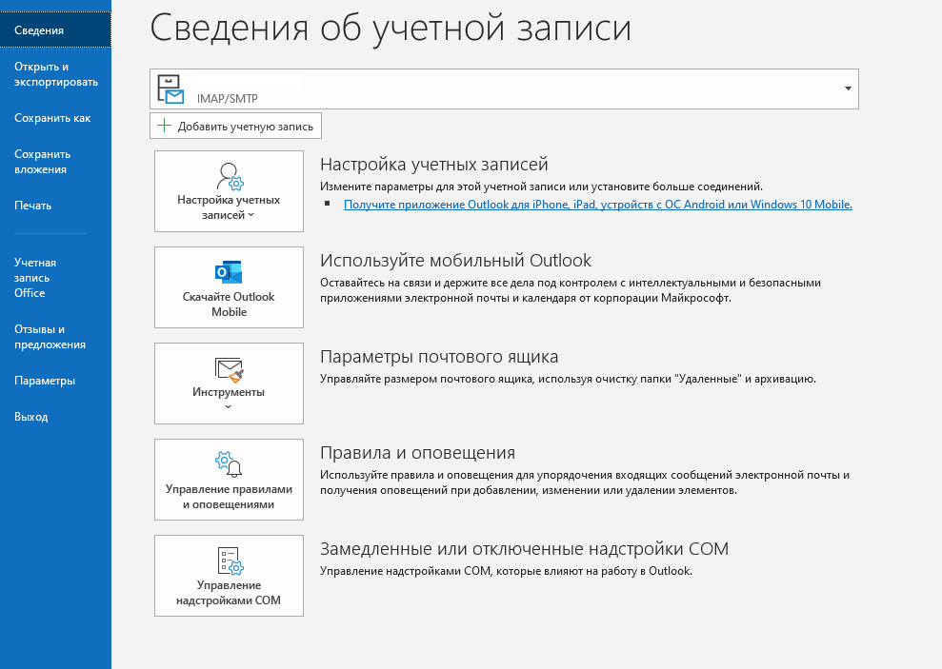Select Открыть и экспортировать in sidebar
942x669 pixels.
pos(55,74)
